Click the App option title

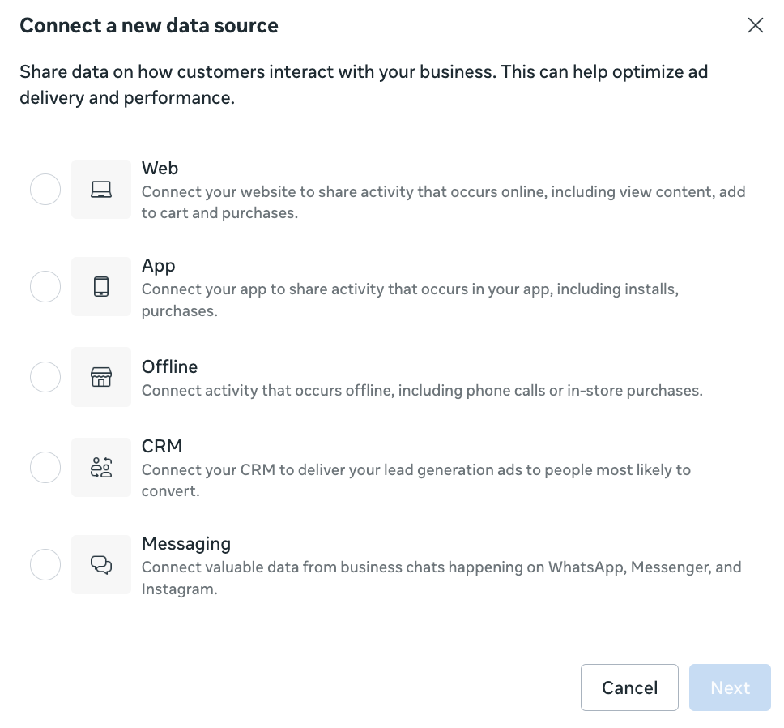(158, 266)
